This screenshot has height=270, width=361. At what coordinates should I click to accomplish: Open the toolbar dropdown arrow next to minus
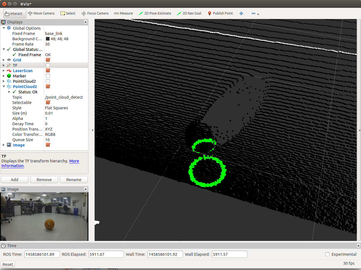(x=258, y=14)
